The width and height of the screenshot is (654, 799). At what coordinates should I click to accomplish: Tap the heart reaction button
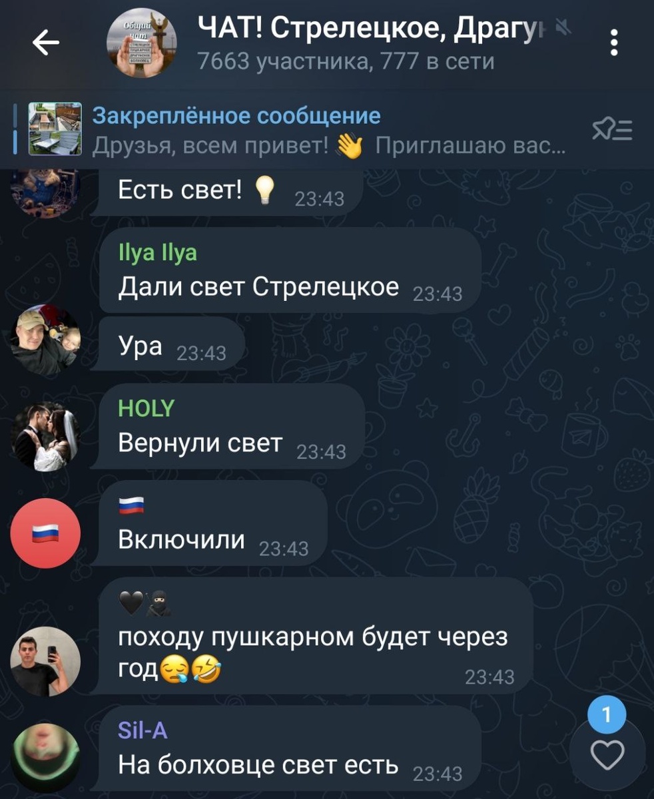607,755
